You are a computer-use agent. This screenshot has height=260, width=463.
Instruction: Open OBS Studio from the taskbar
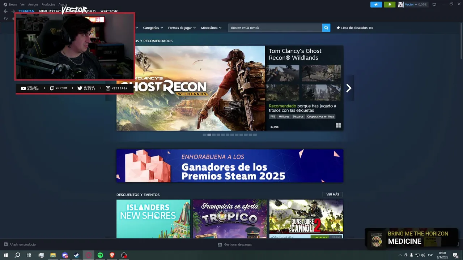tap(124, 255)
